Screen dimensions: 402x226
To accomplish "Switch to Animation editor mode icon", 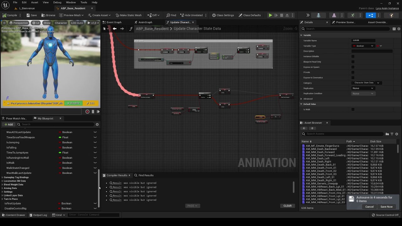I will [353, 15].
